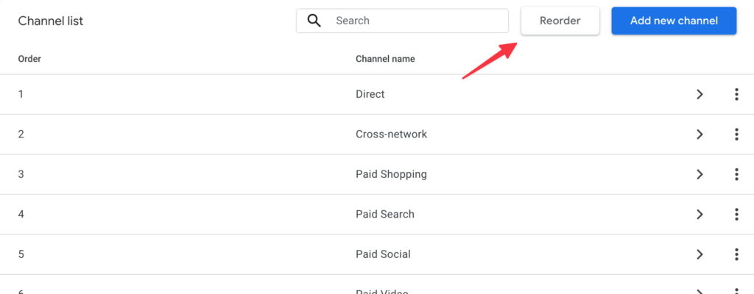The image size is (754, 294).
Task: Open the Paid Shopping channel entry
Action: [391, 174]
